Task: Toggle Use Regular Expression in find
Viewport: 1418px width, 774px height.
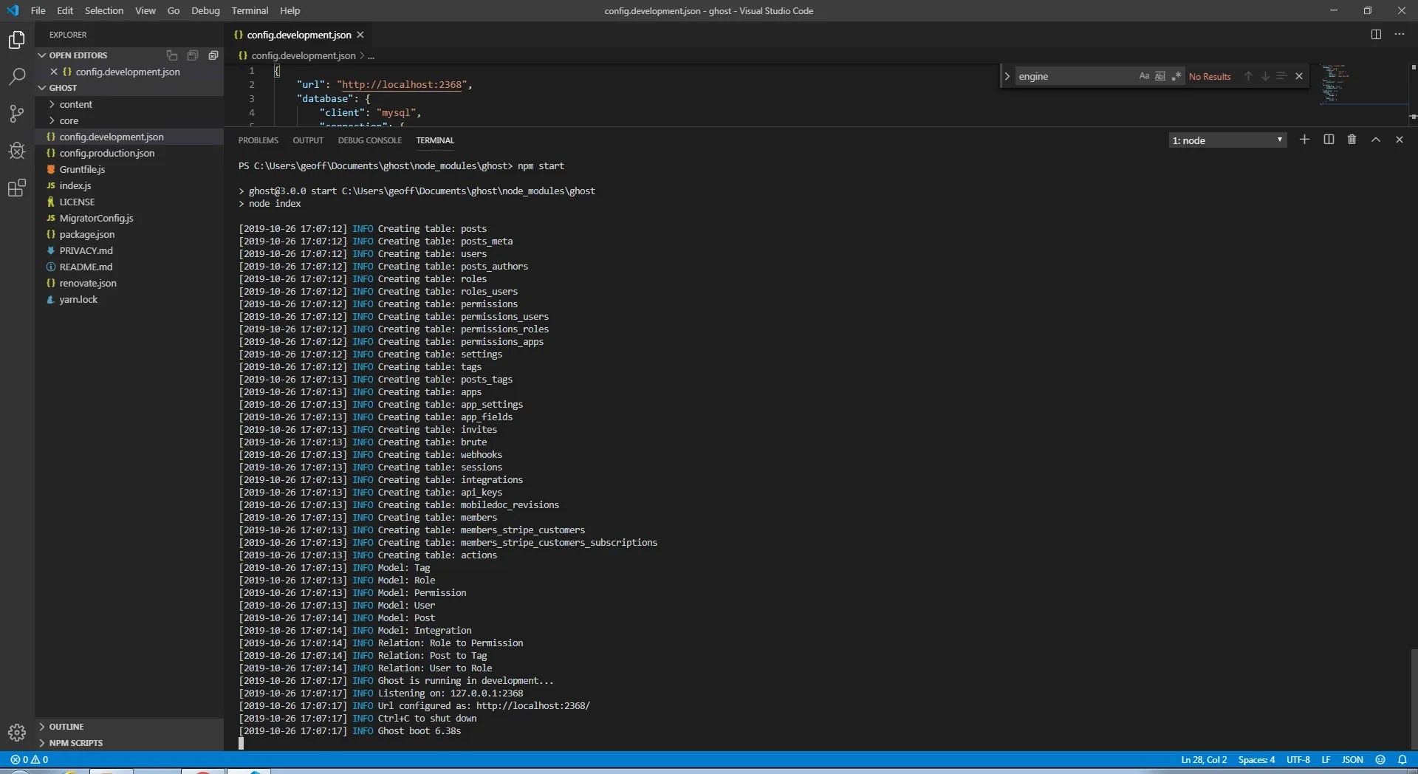Action: [x=1176, y=76]
